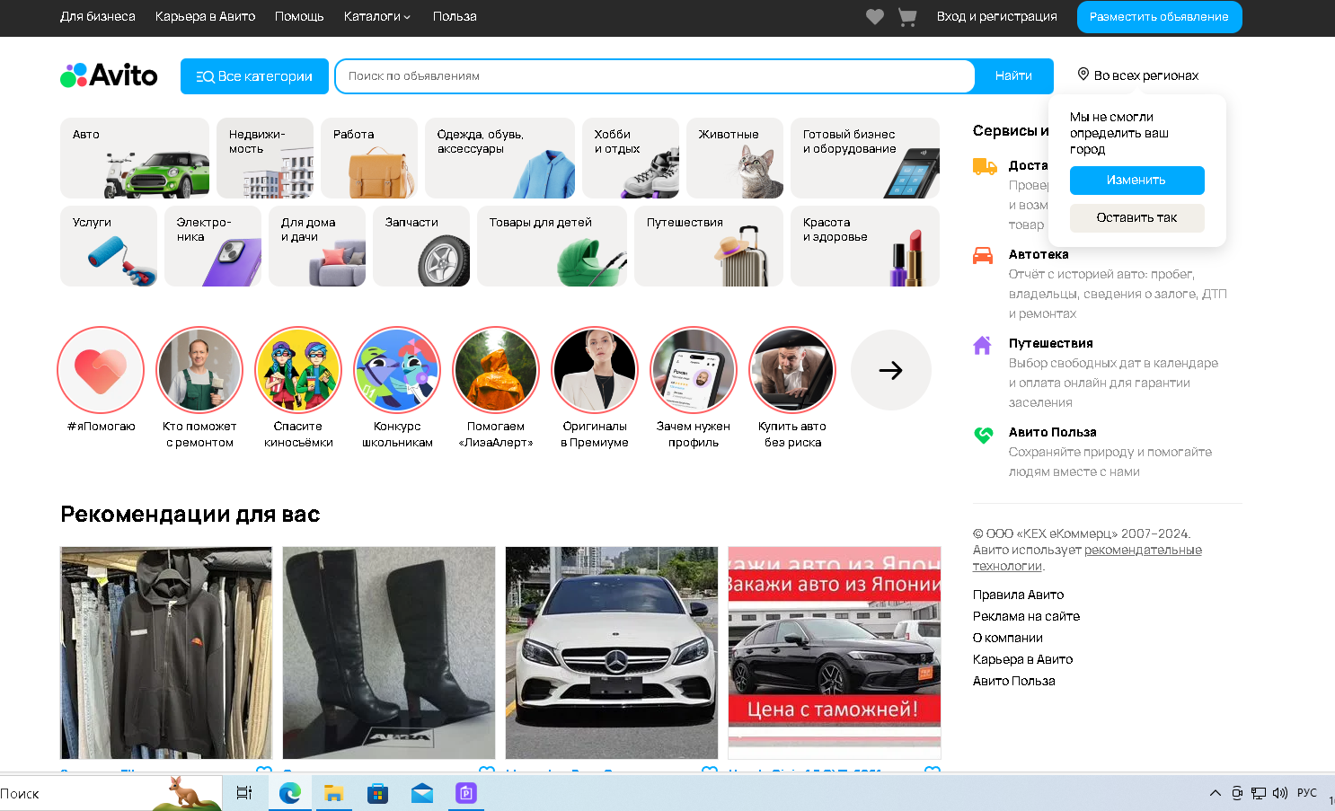Focus the Поиск по объявлениям search field
1335x811 pixels.
pyautogui.click(x=655, y=76)
